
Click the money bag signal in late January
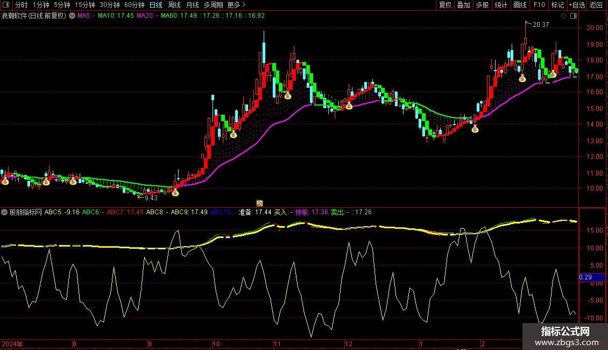475,129
